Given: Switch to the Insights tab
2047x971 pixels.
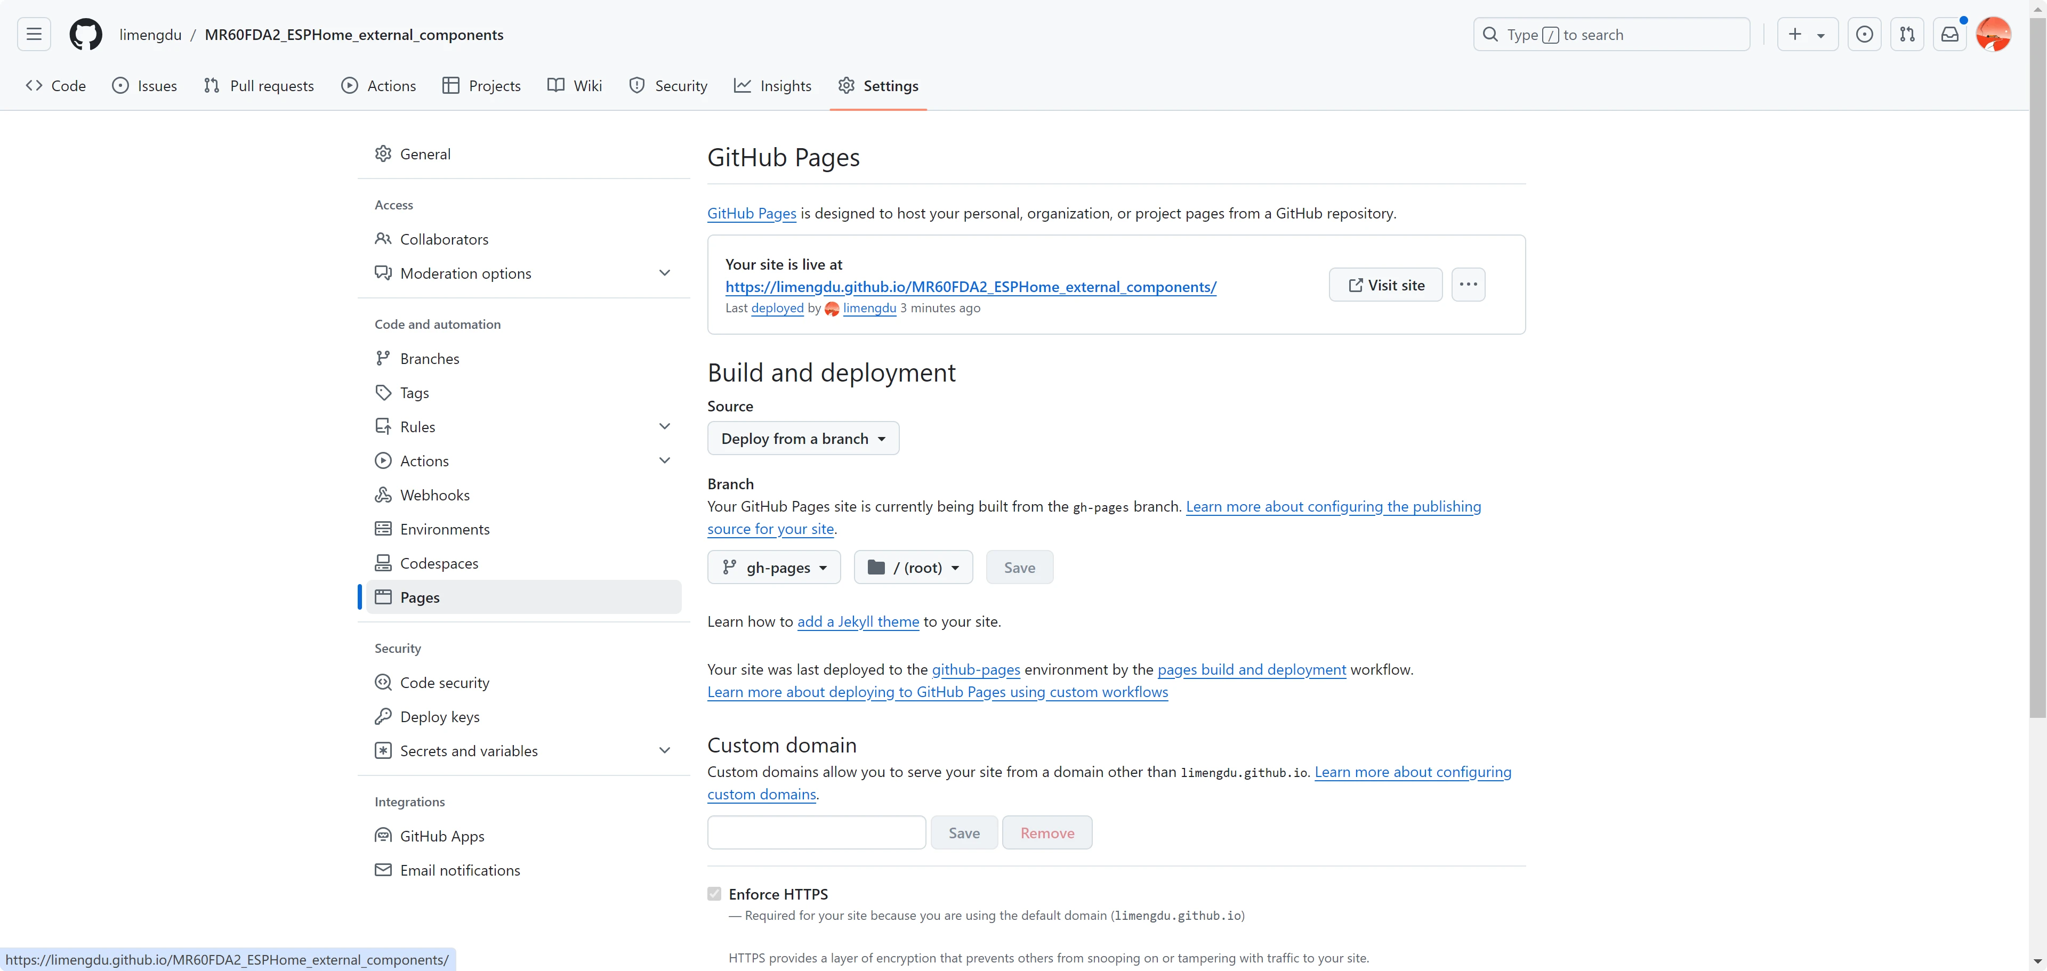Looking at the screenshot, I should coord(772,86).
